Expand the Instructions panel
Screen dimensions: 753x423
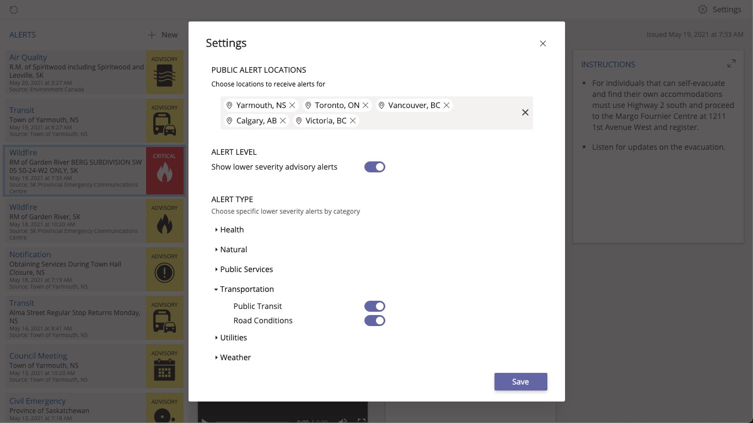(x=731, y=64)
